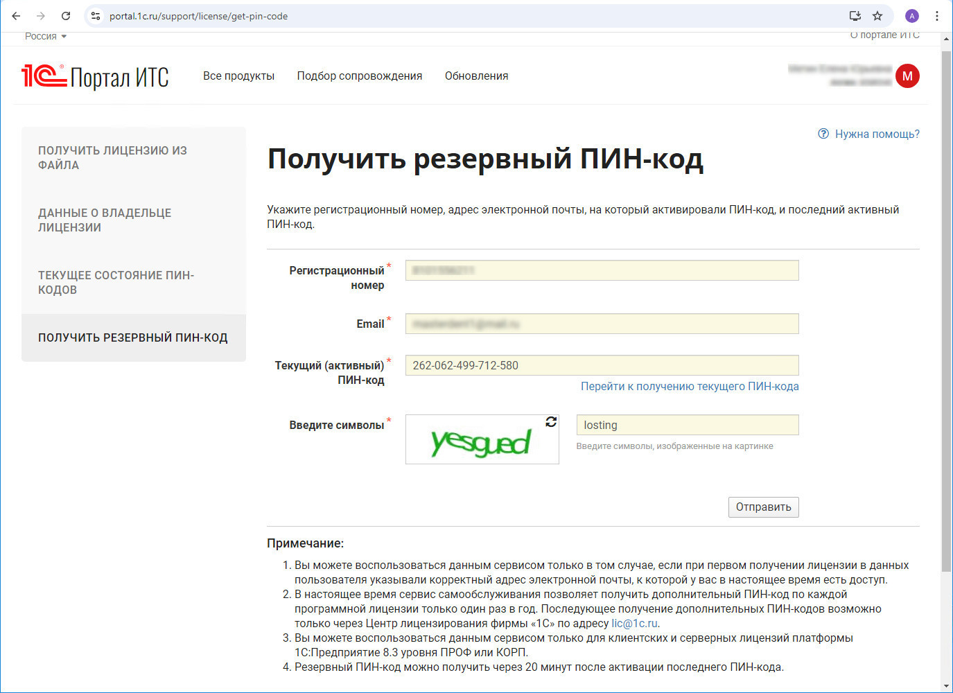The height and width of the screenshot is (693, 953).
Task: Click the browser address bar URL
Action: coord(199,16)
